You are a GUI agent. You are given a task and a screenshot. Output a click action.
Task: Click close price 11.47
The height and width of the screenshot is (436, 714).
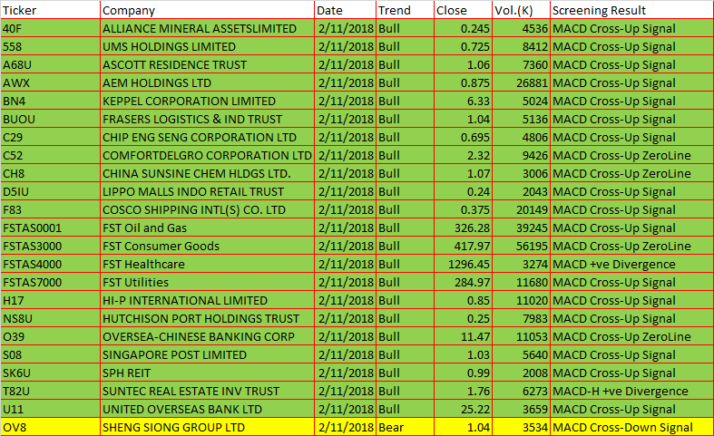point(463,336)
